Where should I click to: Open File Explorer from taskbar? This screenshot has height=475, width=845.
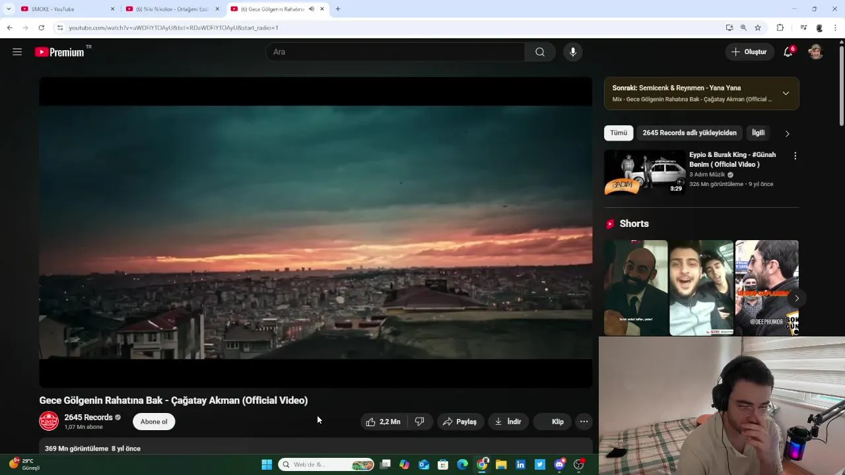pos(501,464)
